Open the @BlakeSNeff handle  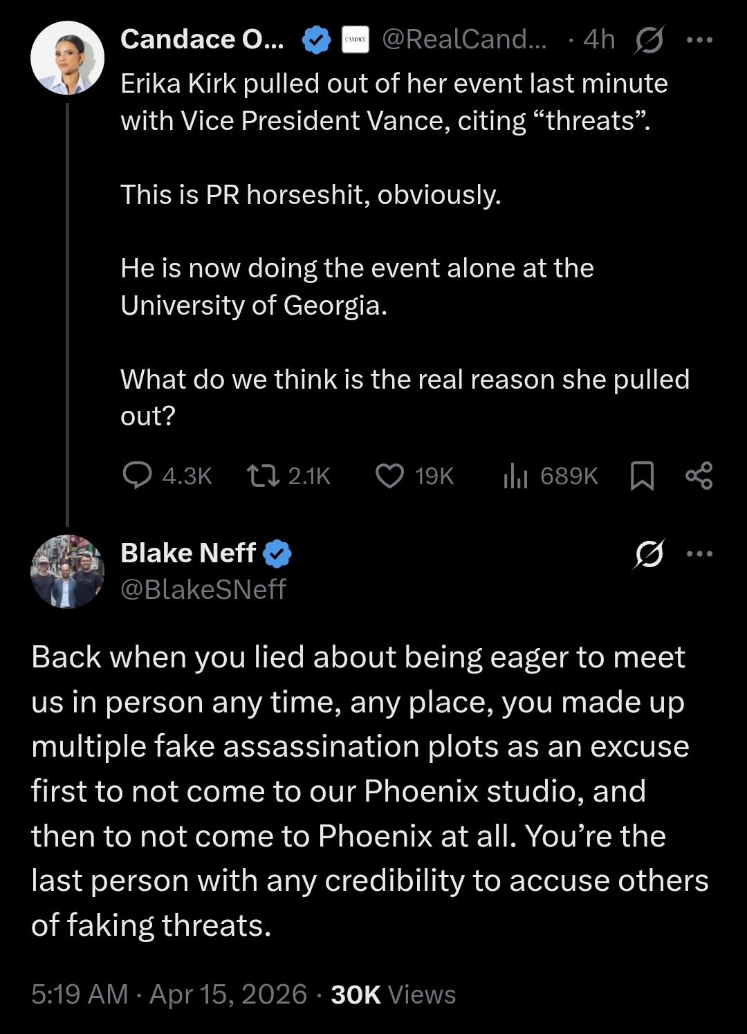click(203, 589)
